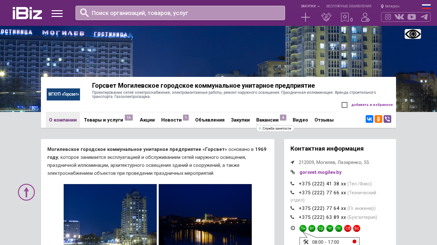This screenshot has height=245, width=437.
Task: Check the 'добавить в избранное' checkbox
Action: pyautogui.click(x=345, y=105)
